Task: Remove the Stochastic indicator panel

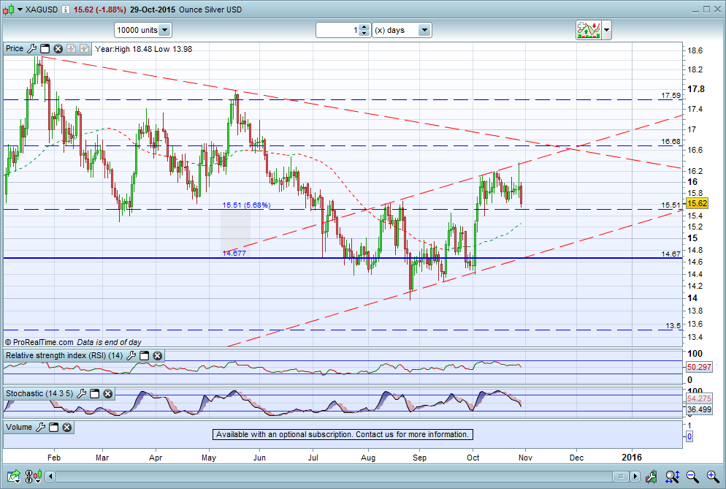Action: pyautogui.click(x=108, y=393)
